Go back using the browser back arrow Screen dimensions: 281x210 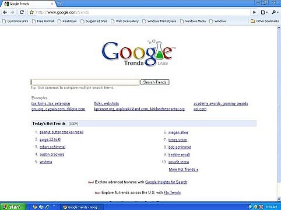click(5, 12)
